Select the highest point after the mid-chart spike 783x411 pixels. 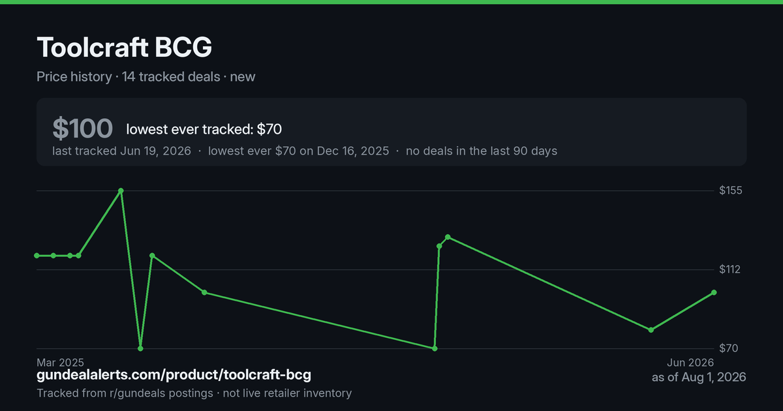tap(448, 237)
